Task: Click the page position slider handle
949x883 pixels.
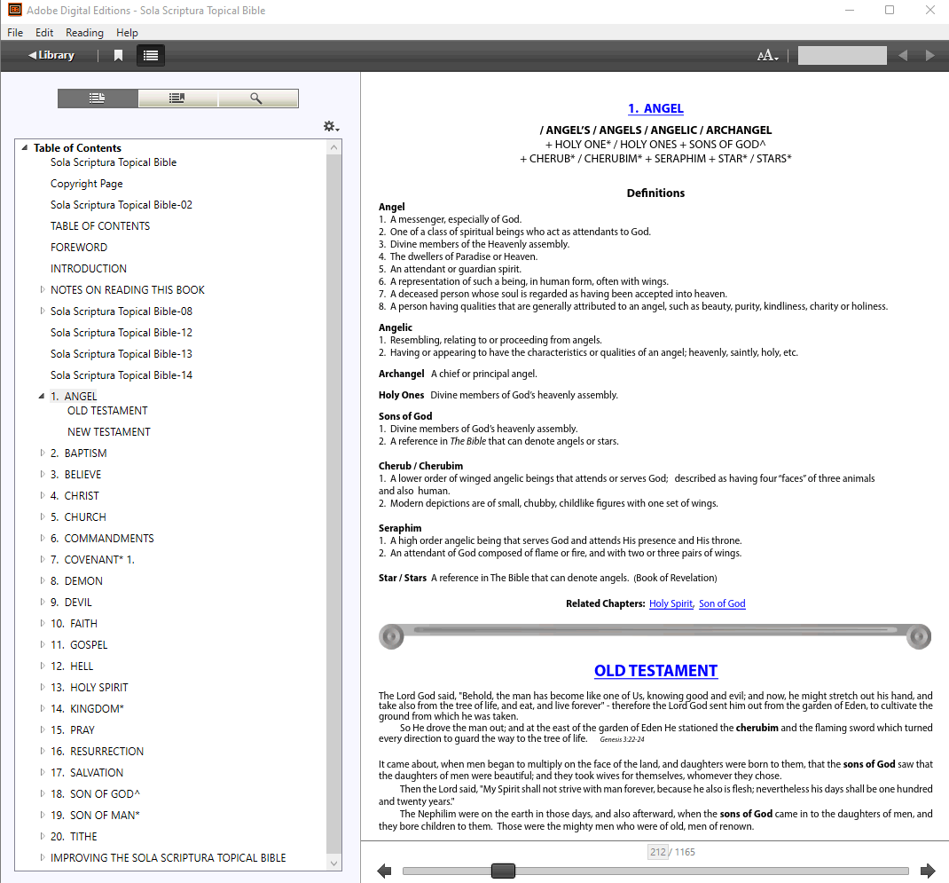Action: (x=503, y=871)
